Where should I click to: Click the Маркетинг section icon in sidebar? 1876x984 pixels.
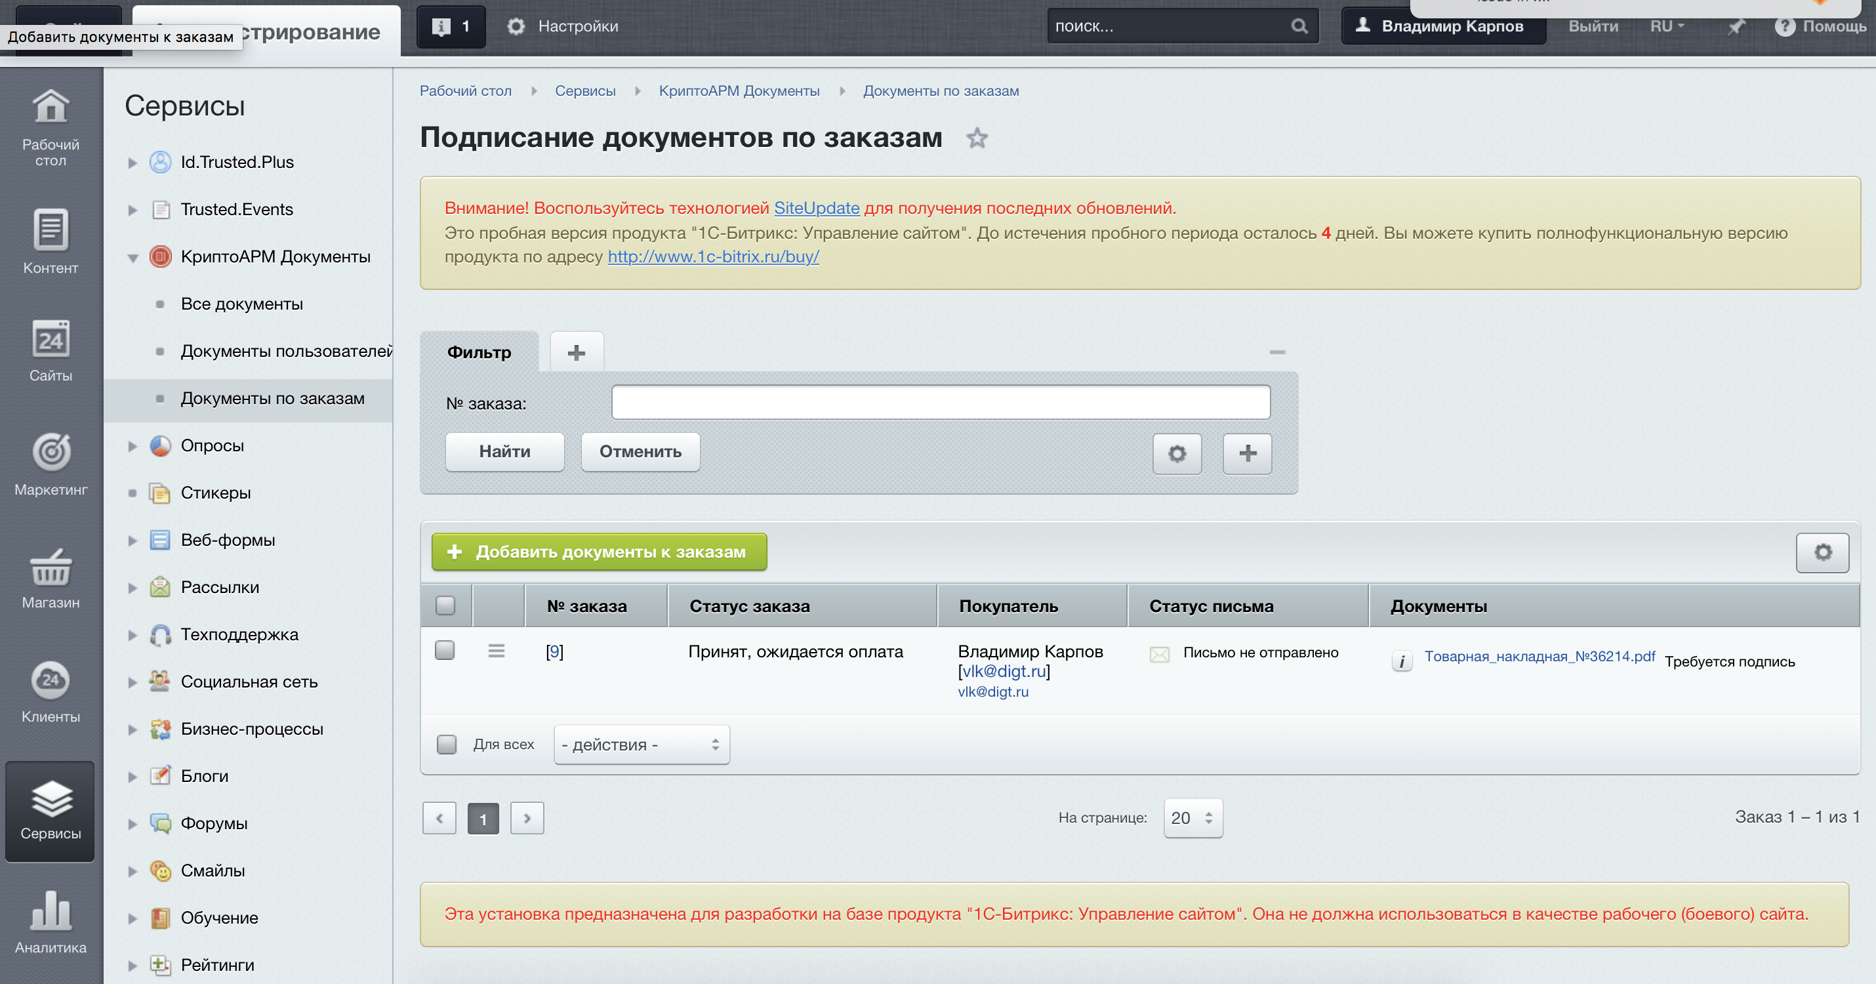pos(50,453)
